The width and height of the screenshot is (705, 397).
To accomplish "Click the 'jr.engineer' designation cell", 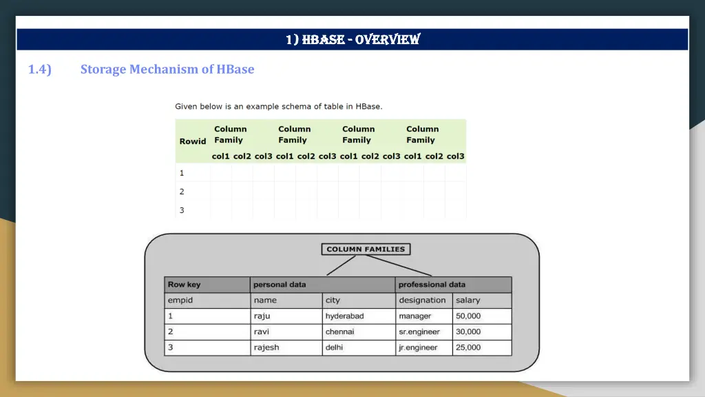I will click(x=423, y=347).
